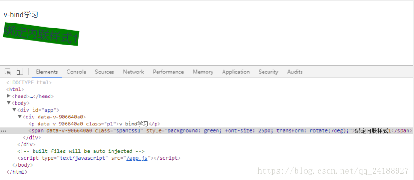Expand the head node triangle
Viewport: 414px width, 180px height.
point(9,96)
